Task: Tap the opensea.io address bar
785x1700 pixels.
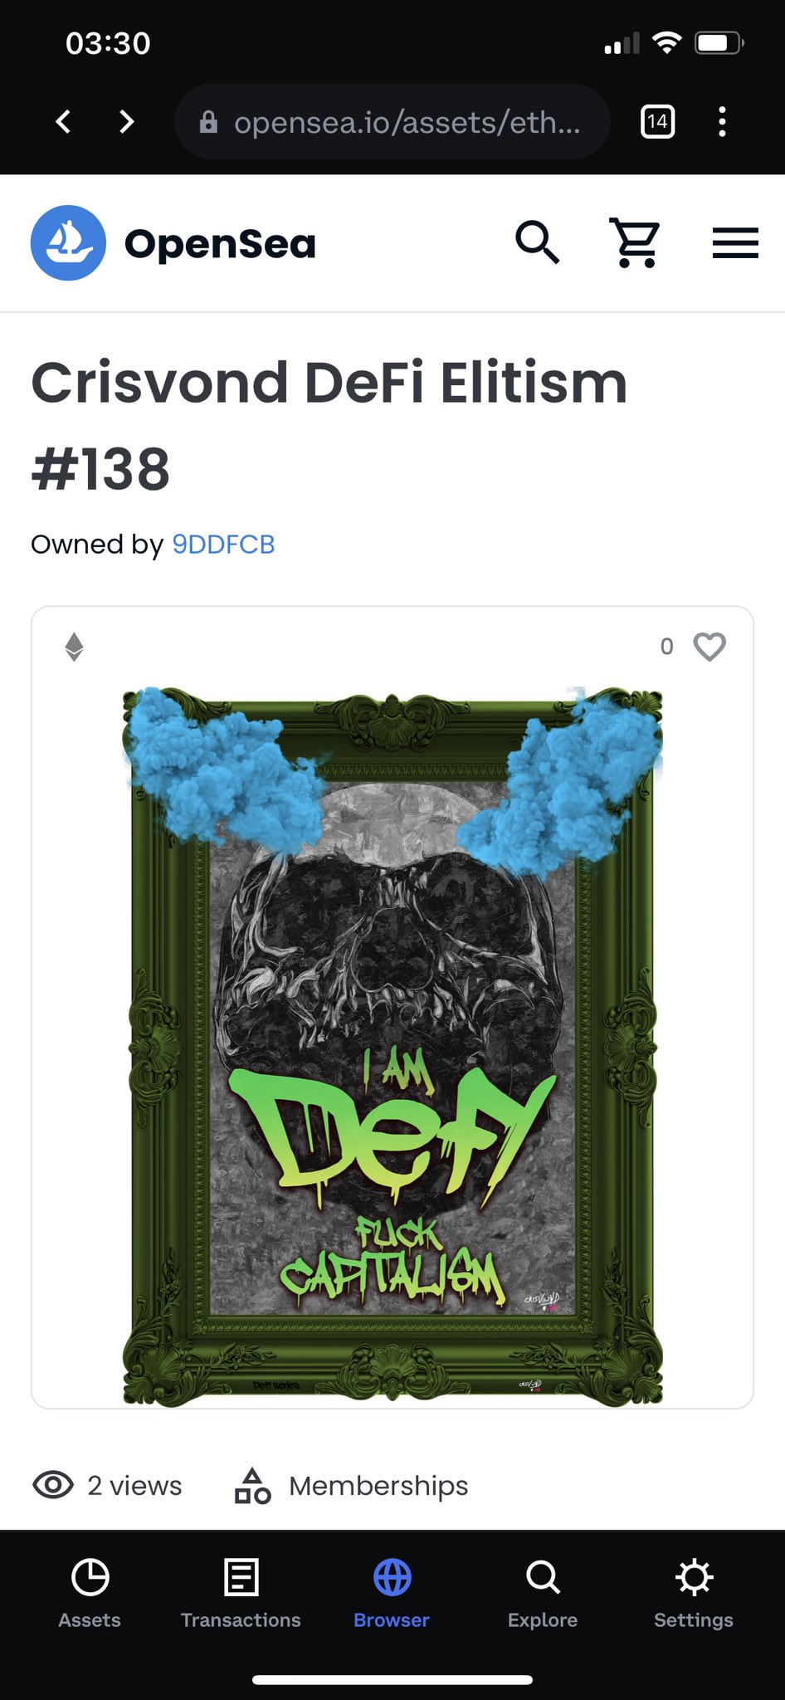Action: tap(392, 122)
